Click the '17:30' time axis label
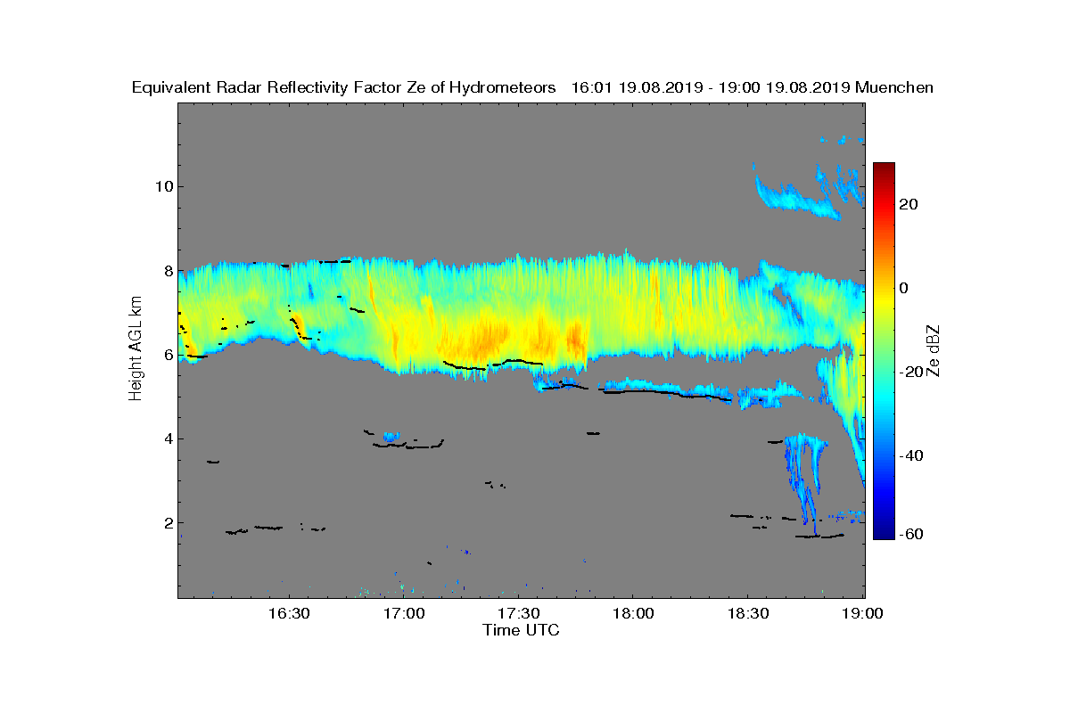 point(518,613)
